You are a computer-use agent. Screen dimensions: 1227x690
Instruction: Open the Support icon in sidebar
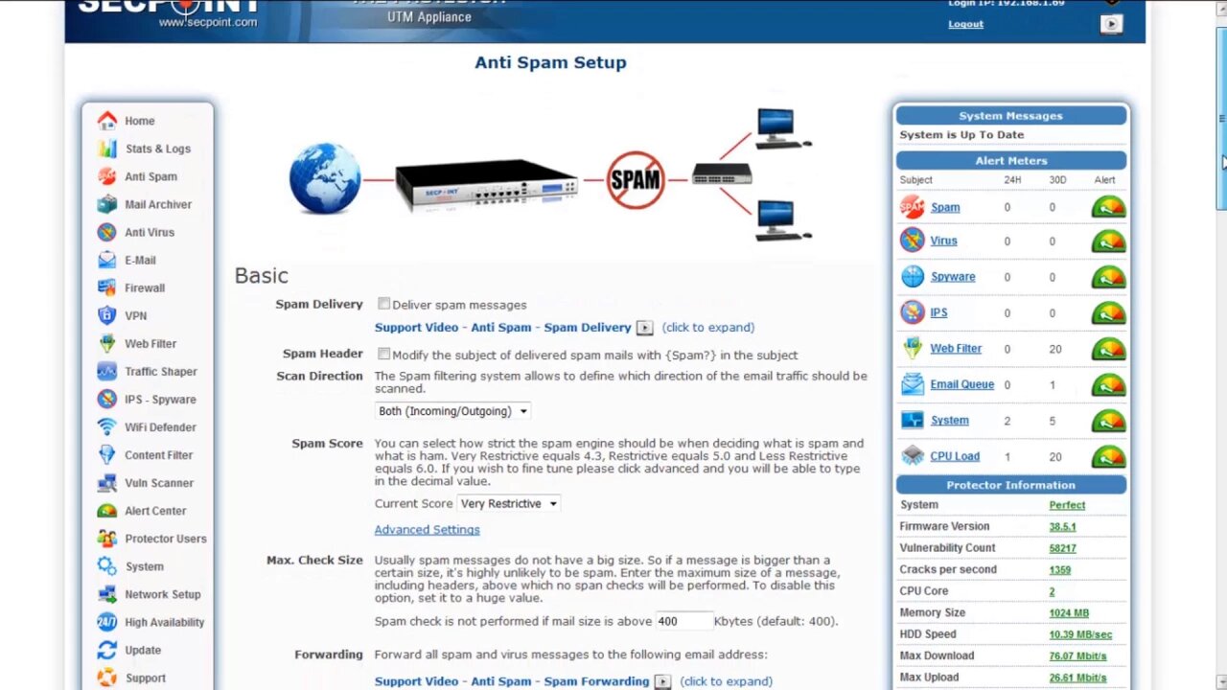click(106, 678)
